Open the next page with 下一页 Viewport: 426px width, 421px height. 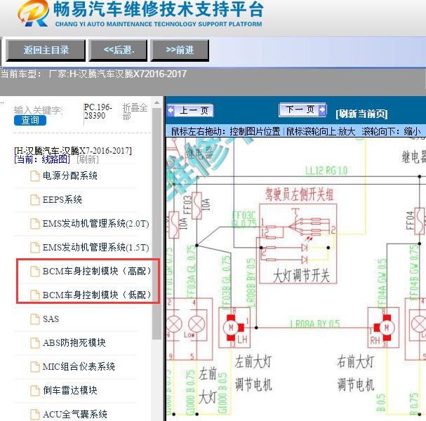tap(302, 109)
